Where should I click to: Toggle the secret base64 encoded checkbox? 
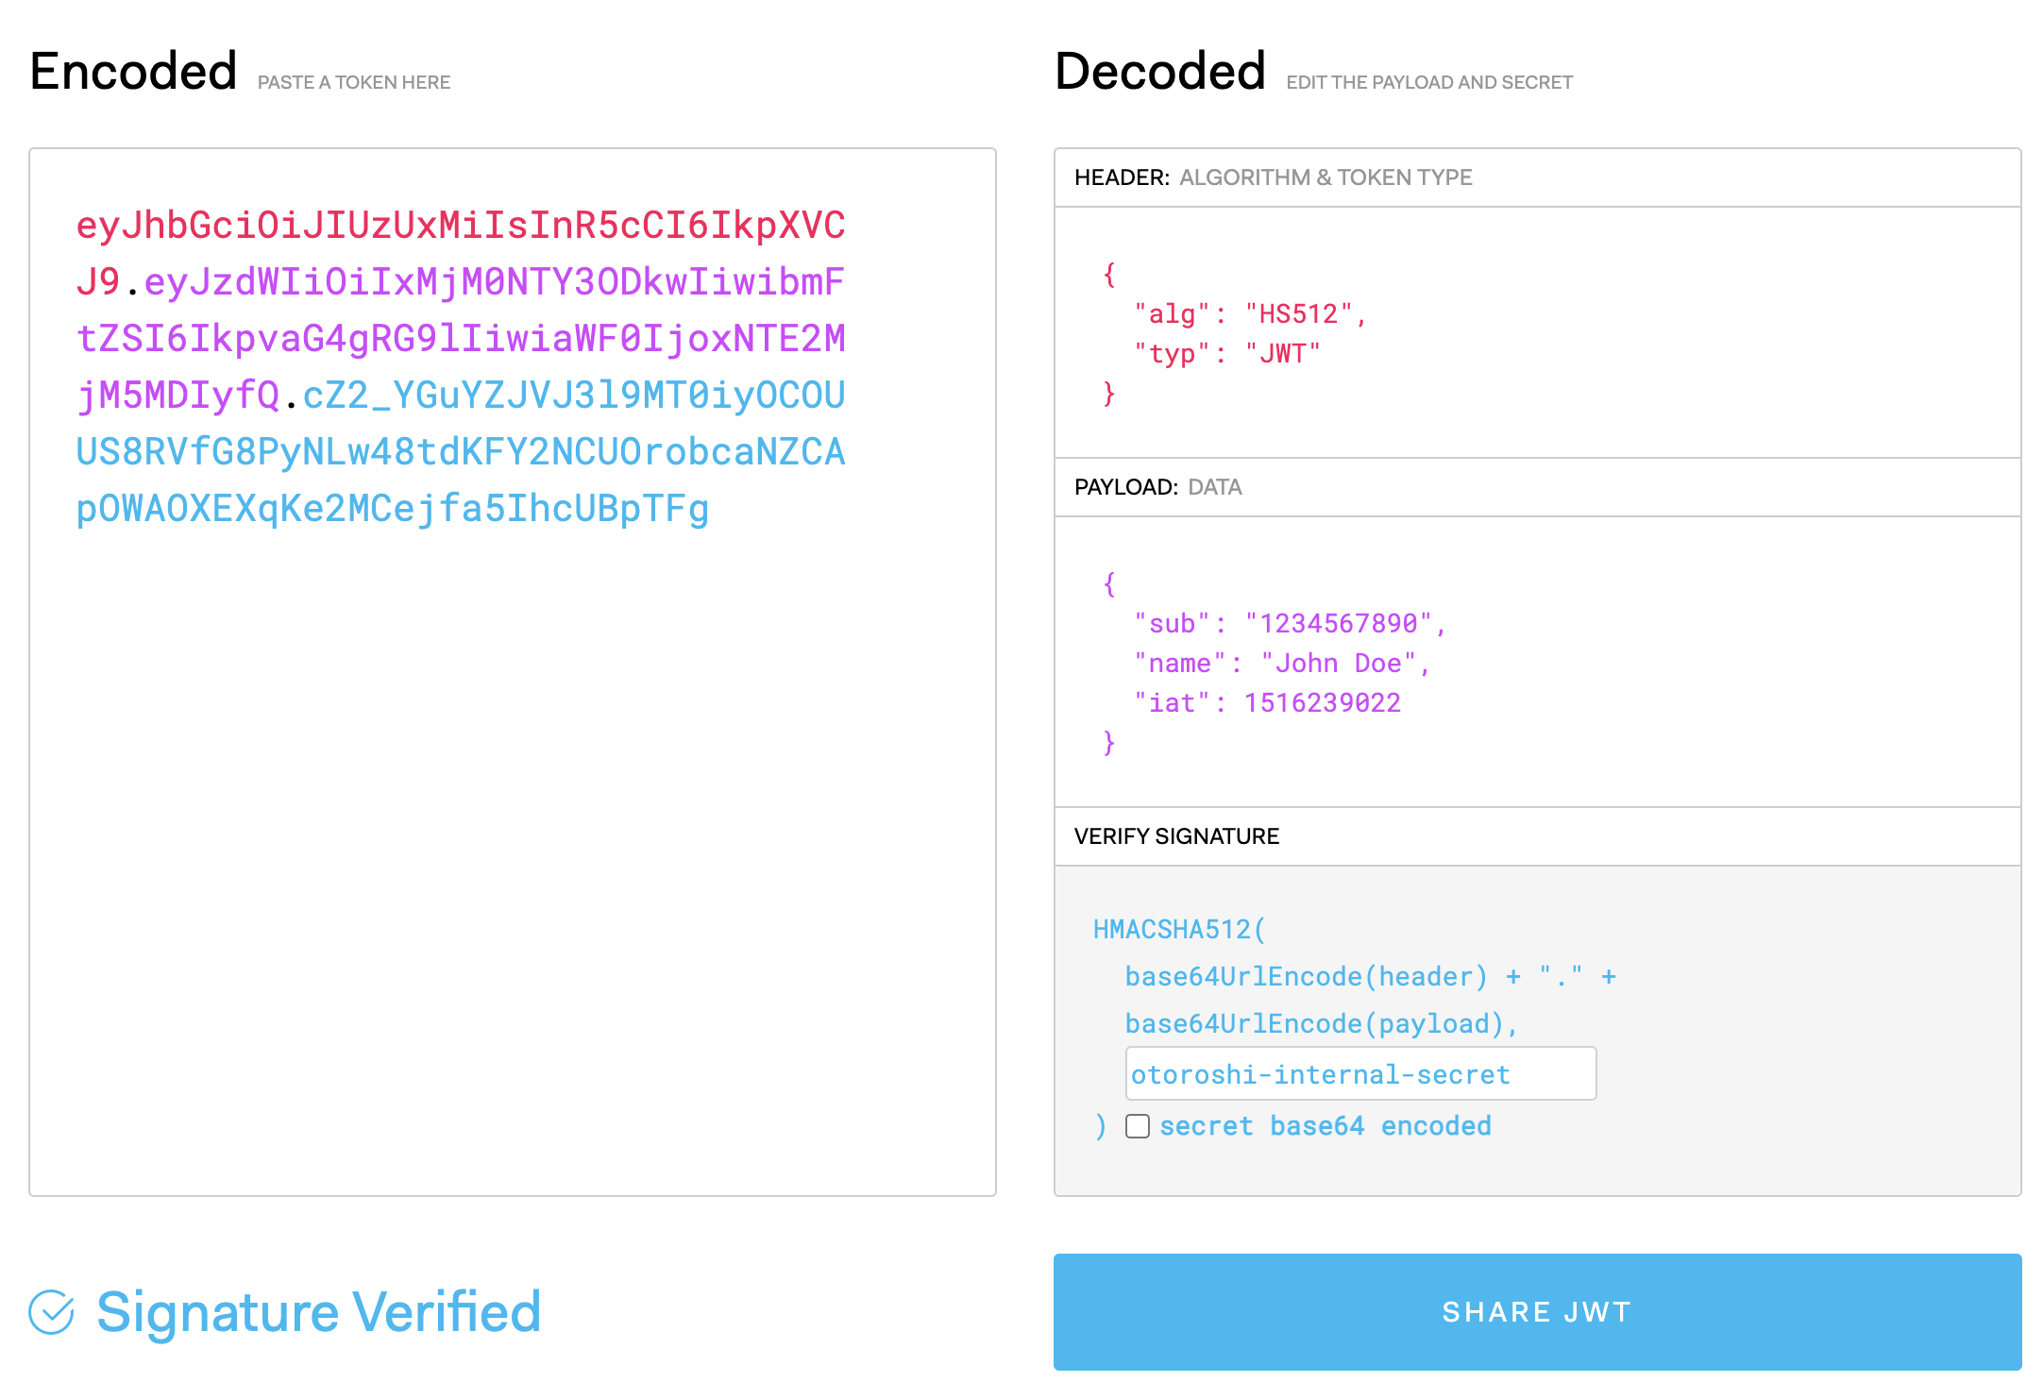[x=1138, y=1126]
